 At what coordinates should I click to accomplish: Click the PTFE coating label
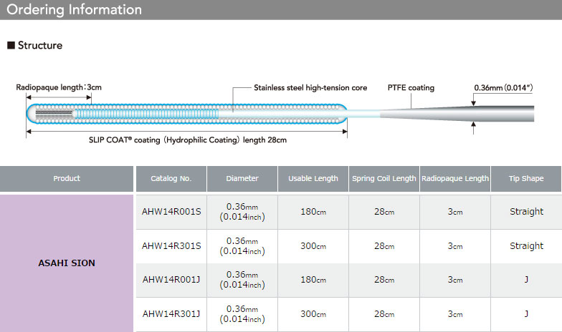[411, 87]
